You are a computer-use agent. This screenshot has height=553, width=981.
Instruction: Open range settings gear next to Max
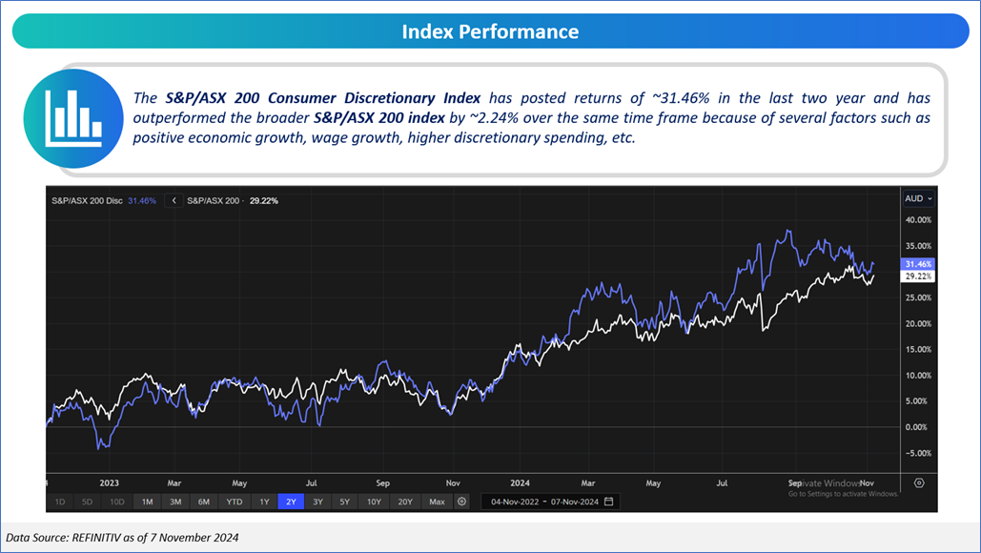click(461, 502)
